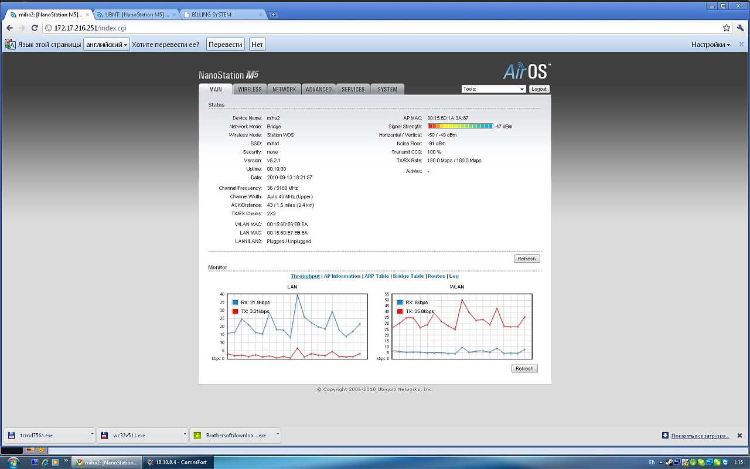The width and height of the screenshot is (750, 469).
Task: Click the Logout button
Action: (x=539, y=89)
